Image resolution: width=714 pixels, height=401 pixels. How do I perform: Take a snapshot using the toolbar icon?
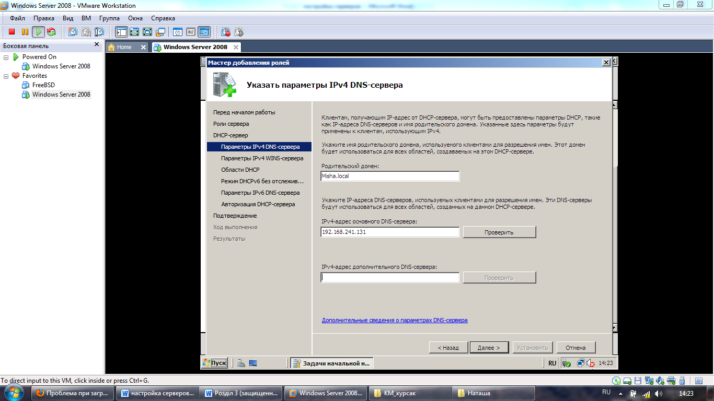pos(73,32)
